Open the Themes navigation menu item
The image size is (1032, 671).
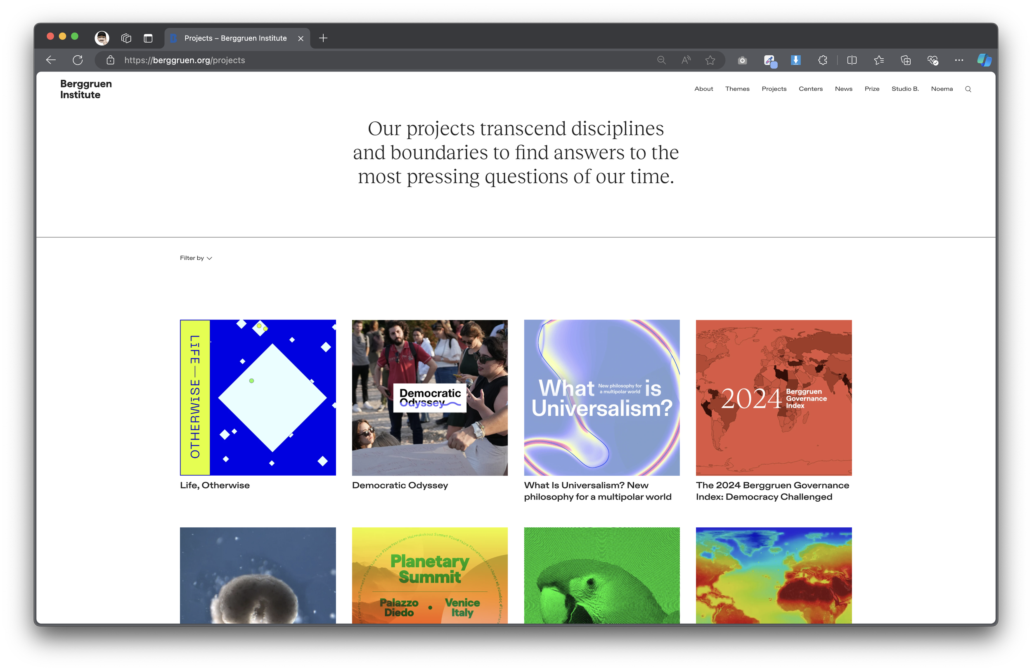pos(737,89)
